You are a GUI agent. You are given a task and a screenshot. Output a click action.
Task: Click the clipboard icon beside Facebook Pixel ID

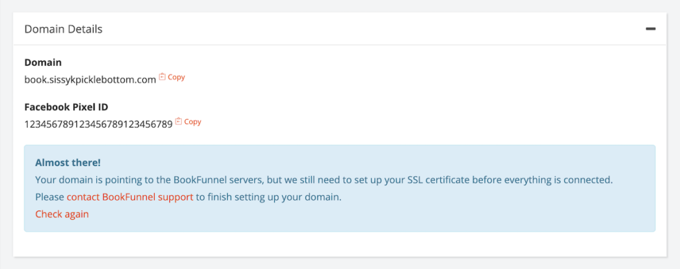[x=178, y=121]
